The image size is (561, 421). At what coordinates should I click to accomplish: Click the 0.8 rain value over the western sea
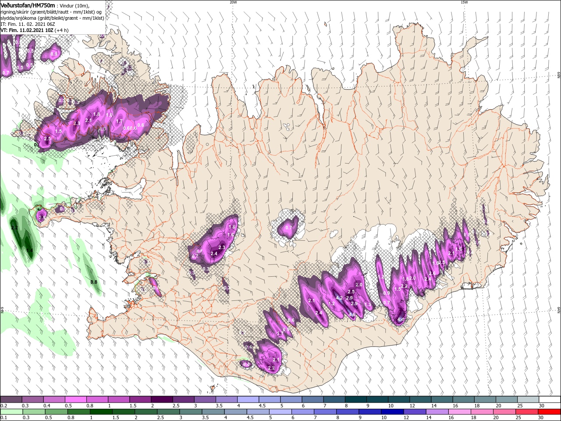pyautogui.click(x=94, y=282)
